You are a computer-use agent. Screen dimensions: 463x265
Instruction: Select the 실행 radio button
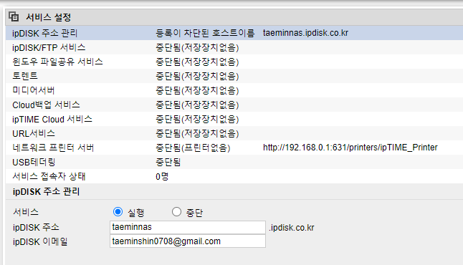tap(118, 211)
